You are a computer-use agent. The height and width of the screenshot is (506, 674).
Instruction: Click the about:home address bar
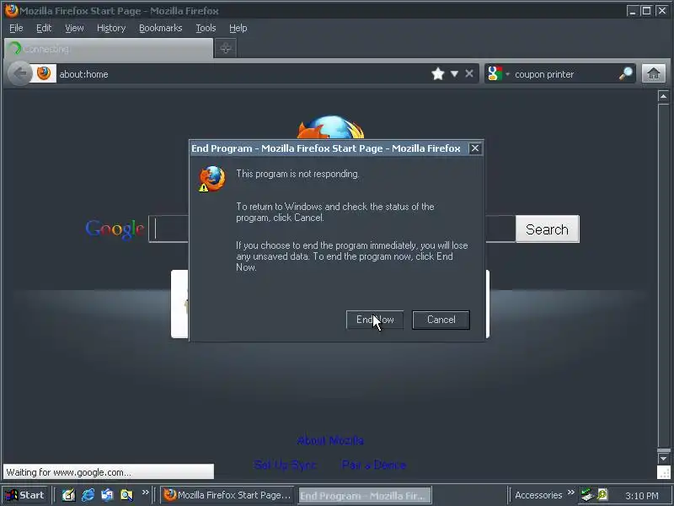point(241,74)
